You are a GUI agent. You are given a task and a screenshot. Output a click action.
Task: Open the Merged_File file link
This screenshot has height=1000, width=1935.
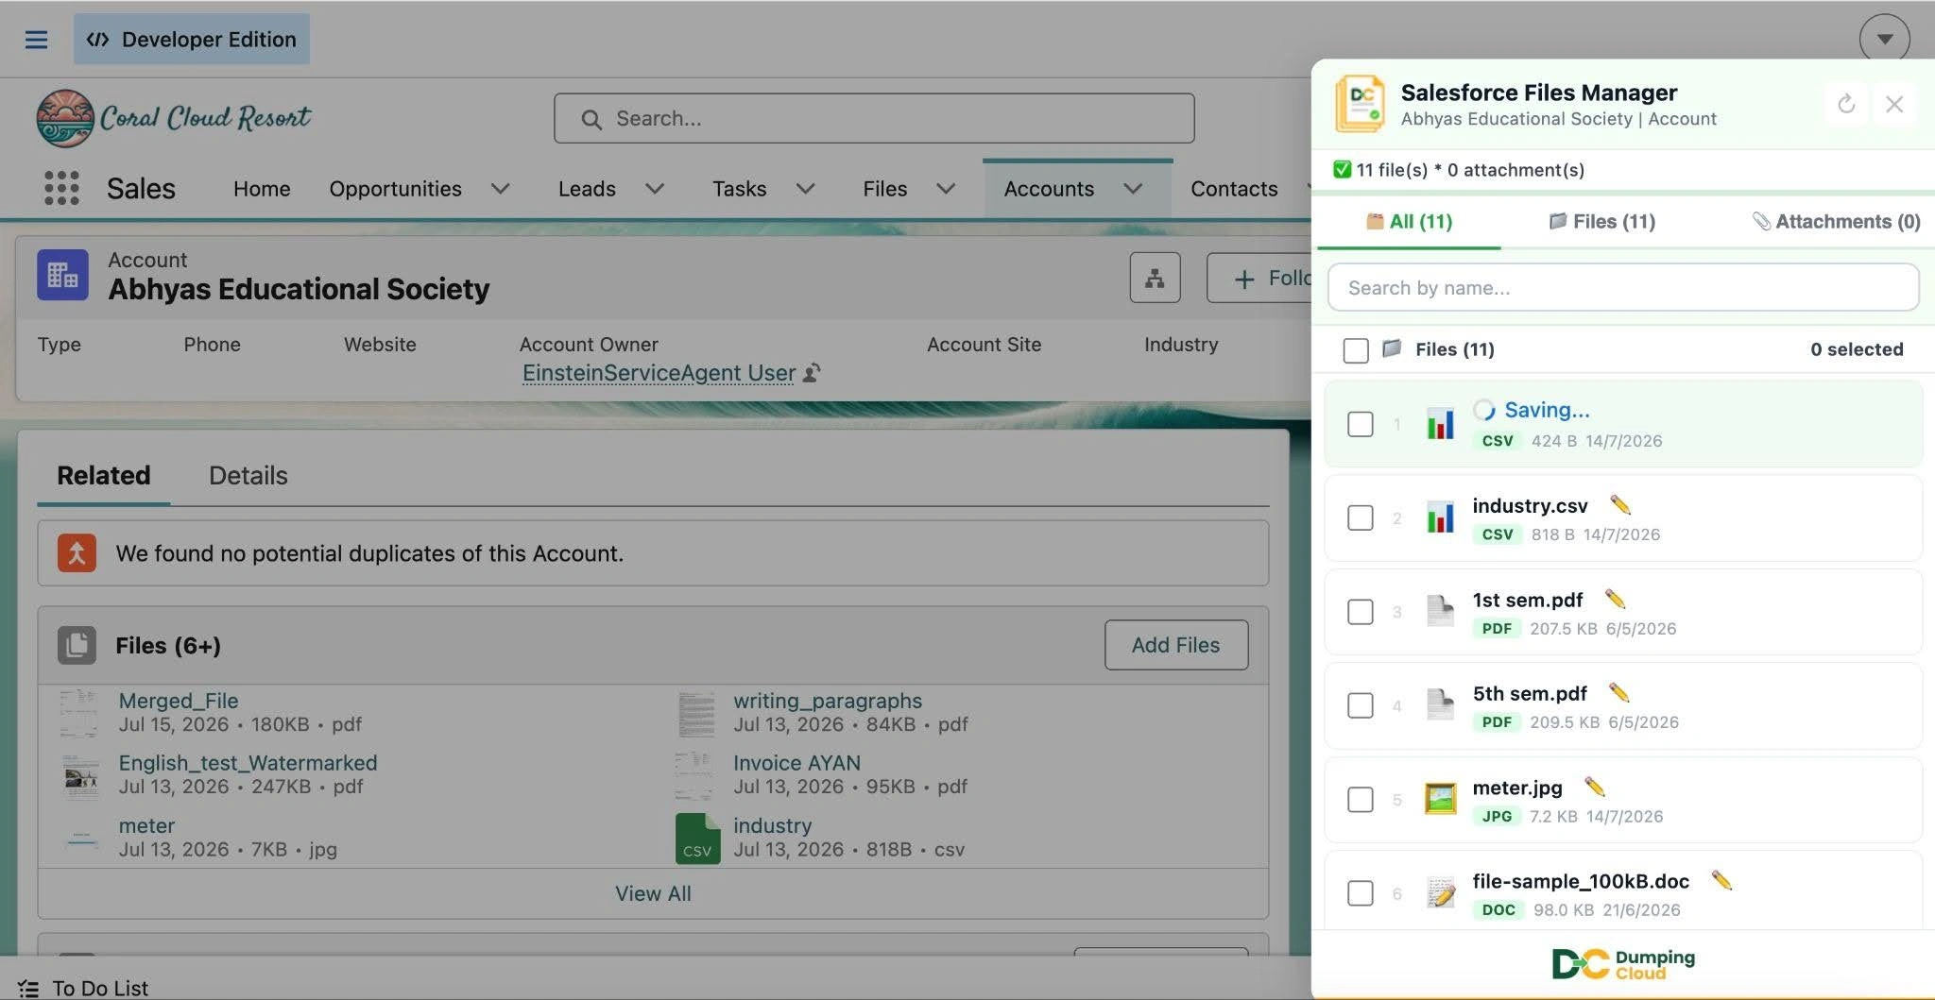tap(179, 701)
